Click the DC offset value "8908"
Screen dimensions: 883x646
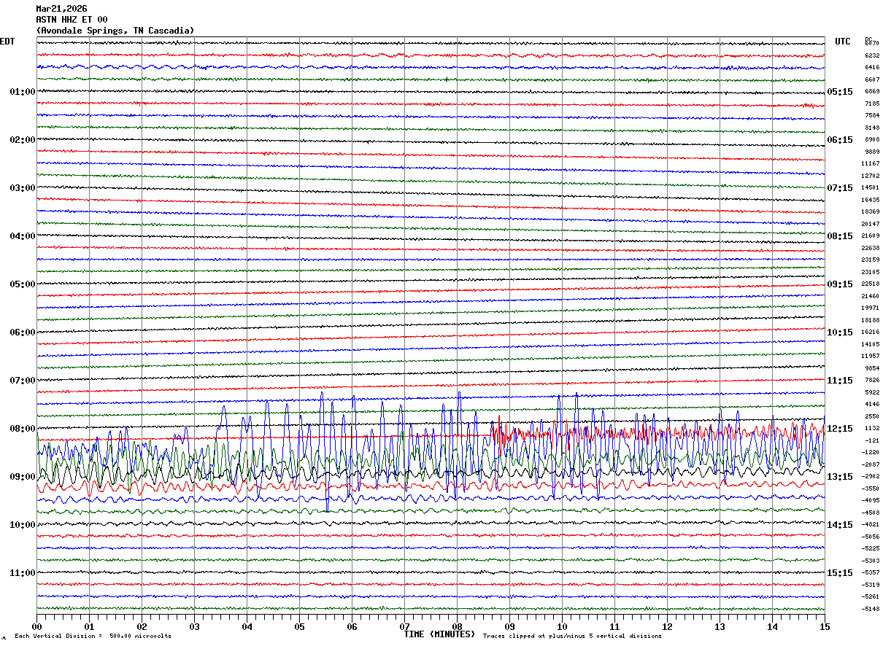coord(872,140)
